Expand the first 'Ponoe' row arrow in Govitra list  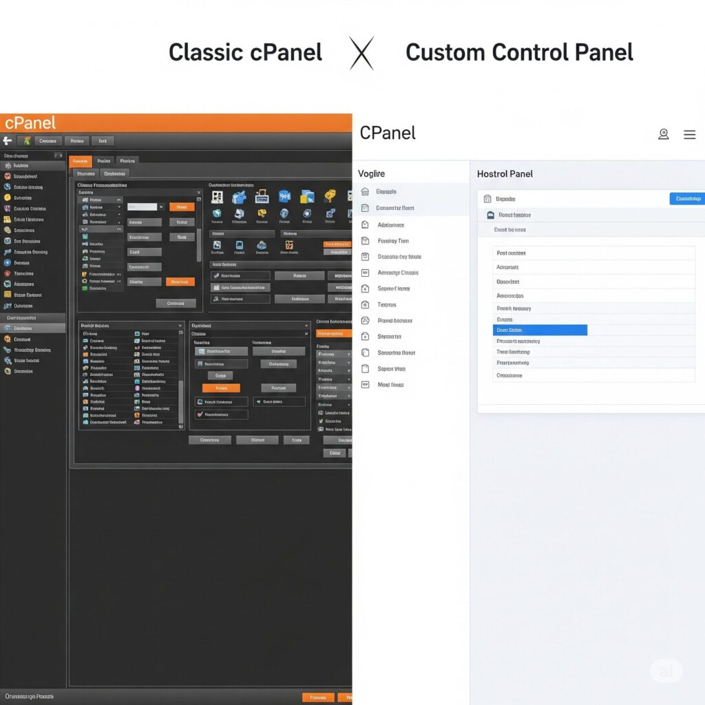119,200
